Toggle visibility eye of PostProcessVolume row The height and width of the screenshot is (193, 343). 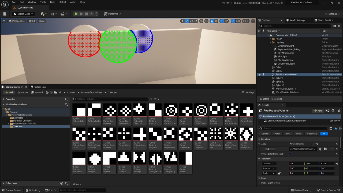259,75
